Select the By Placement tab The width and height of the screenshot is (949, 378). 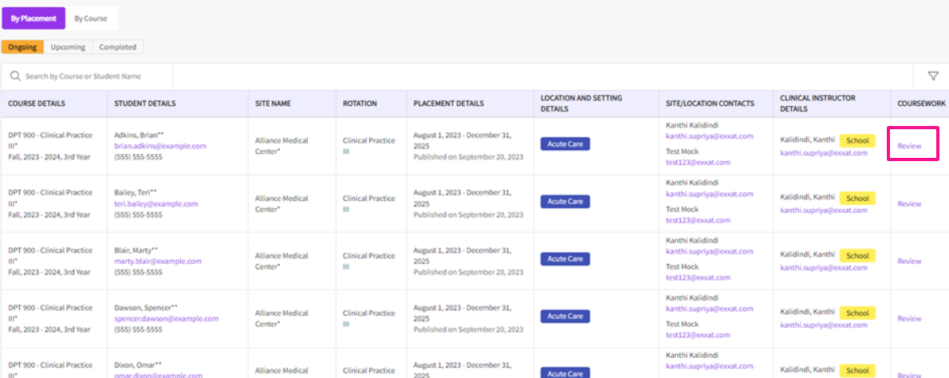click(x=33, y=18)
